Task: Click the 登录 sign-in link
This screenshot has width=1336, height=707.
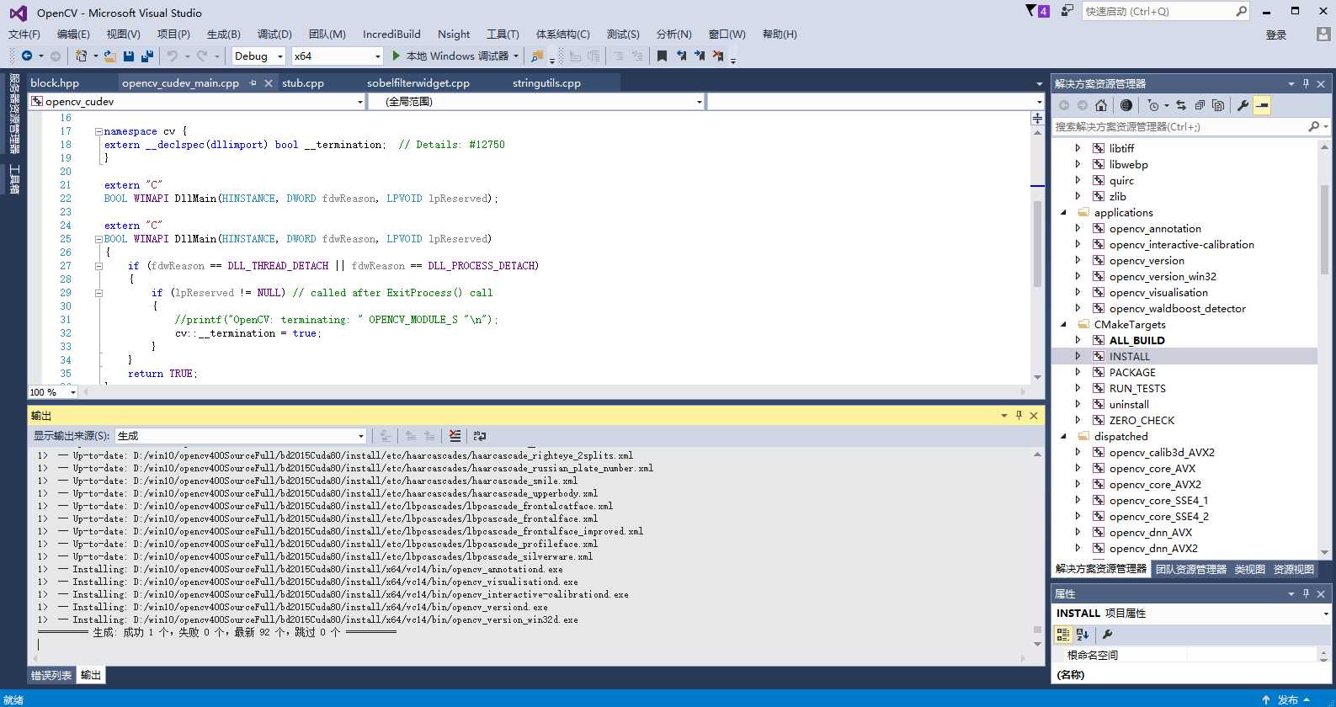Action: point(1276,35)
